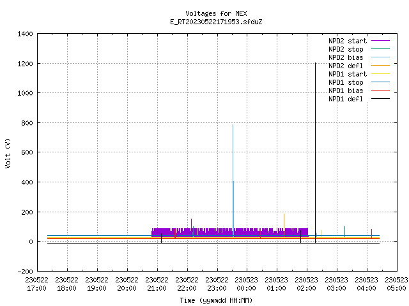Click the x-axis tick 230523 03:00
Image resolution: width=409 pixels, height=306 pixels.
[336, 284]
